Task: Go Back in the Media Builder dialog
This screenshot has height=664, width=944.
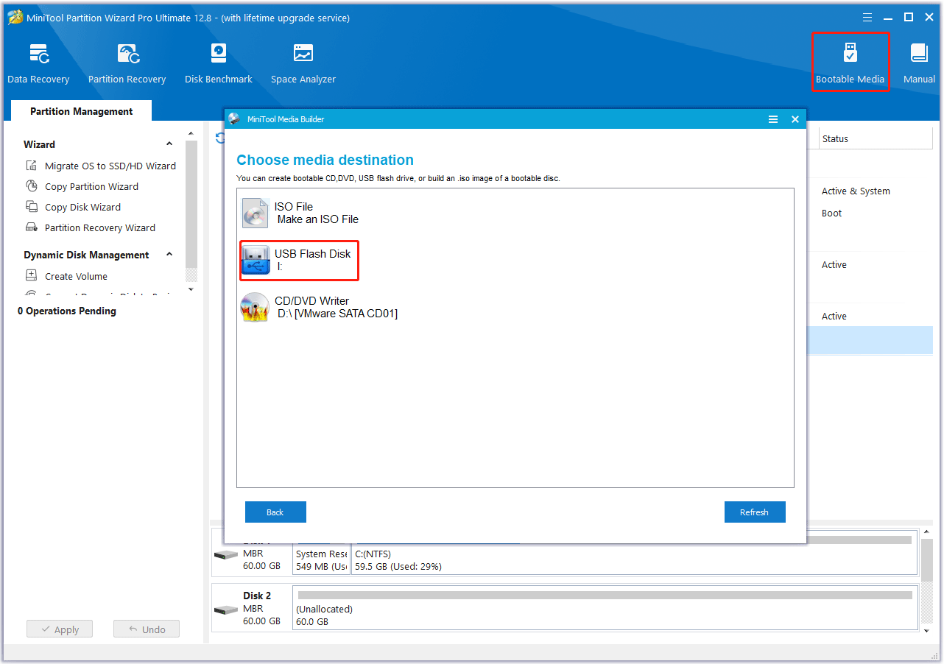Action: click(x=275, y=512)
